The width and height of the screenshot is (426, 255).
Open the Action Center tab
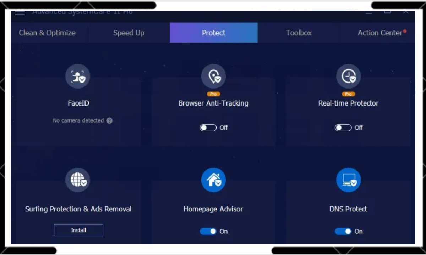[x=379, y=33]
